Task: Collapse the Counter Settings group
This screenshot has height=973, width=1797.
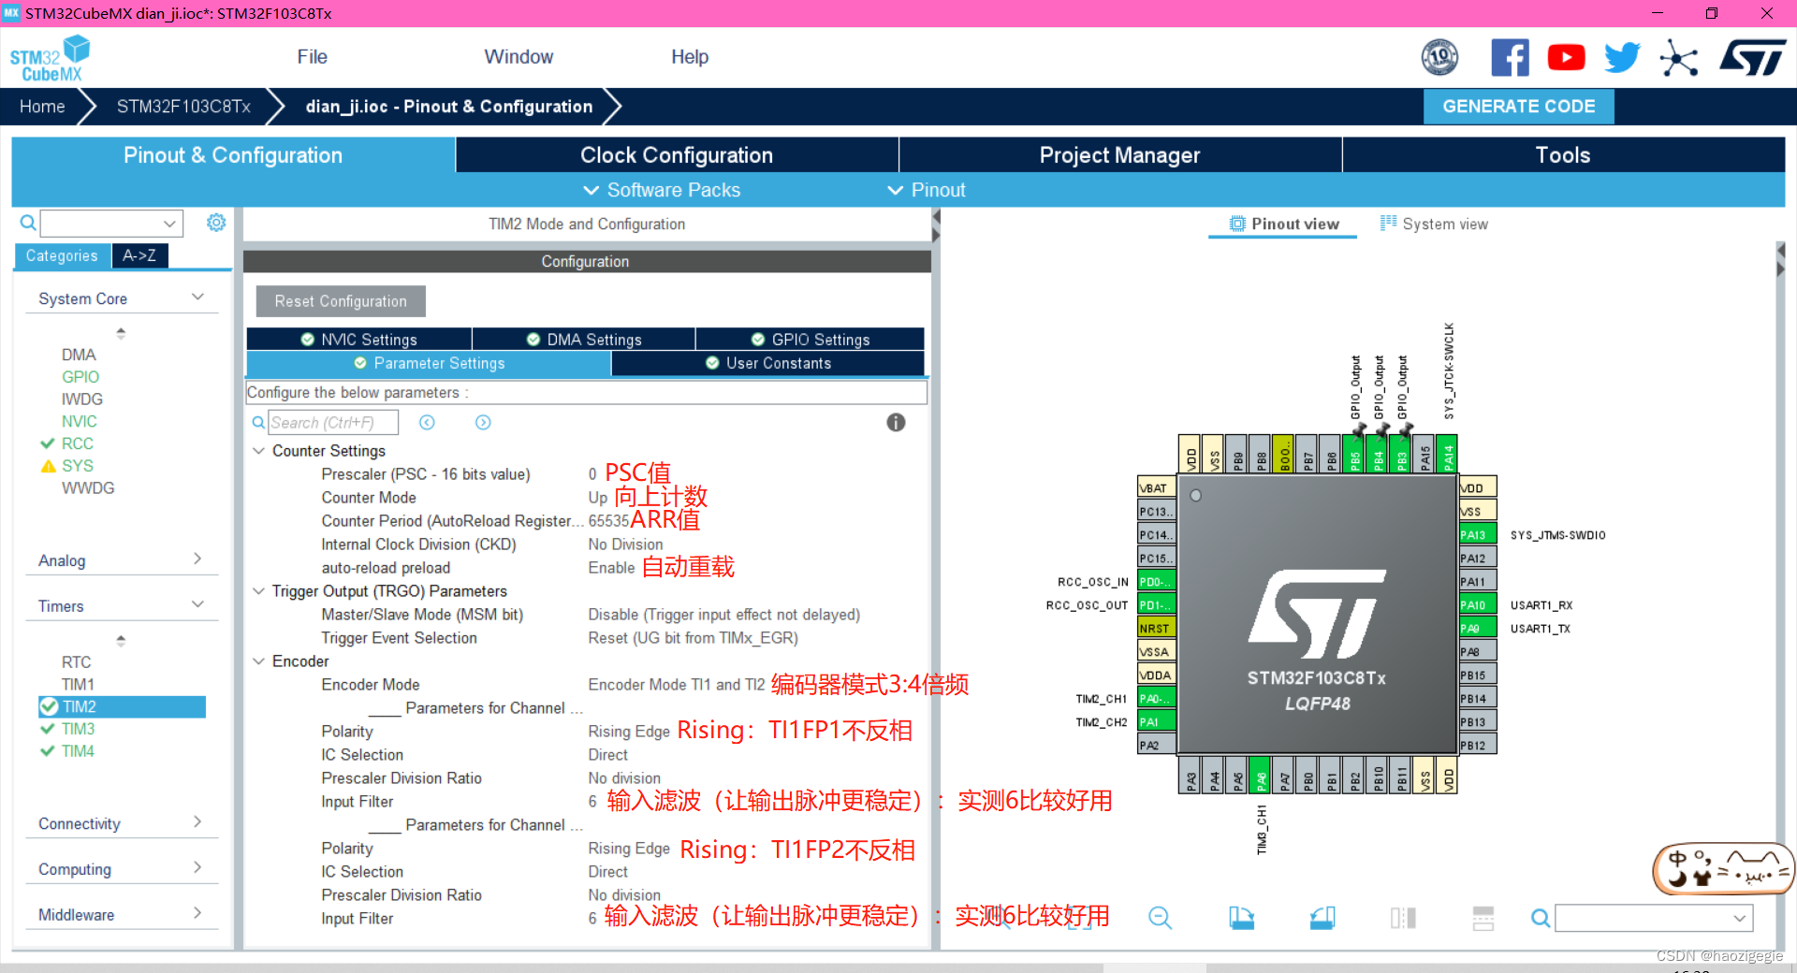Action: pos(258,451)
